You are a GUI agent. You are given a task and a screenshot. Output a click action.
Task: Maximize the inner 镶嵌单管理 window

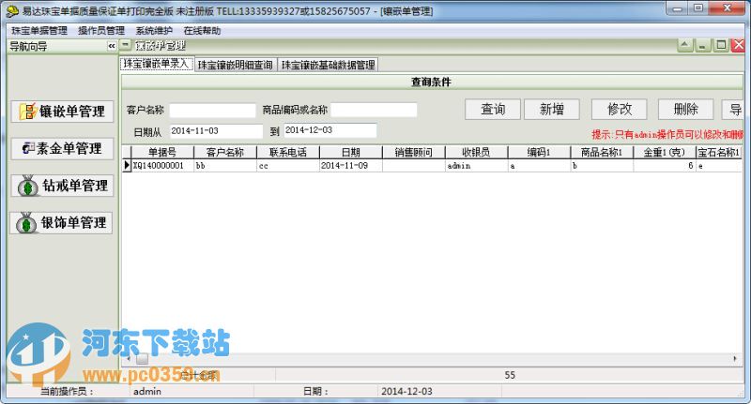point(721,45)
